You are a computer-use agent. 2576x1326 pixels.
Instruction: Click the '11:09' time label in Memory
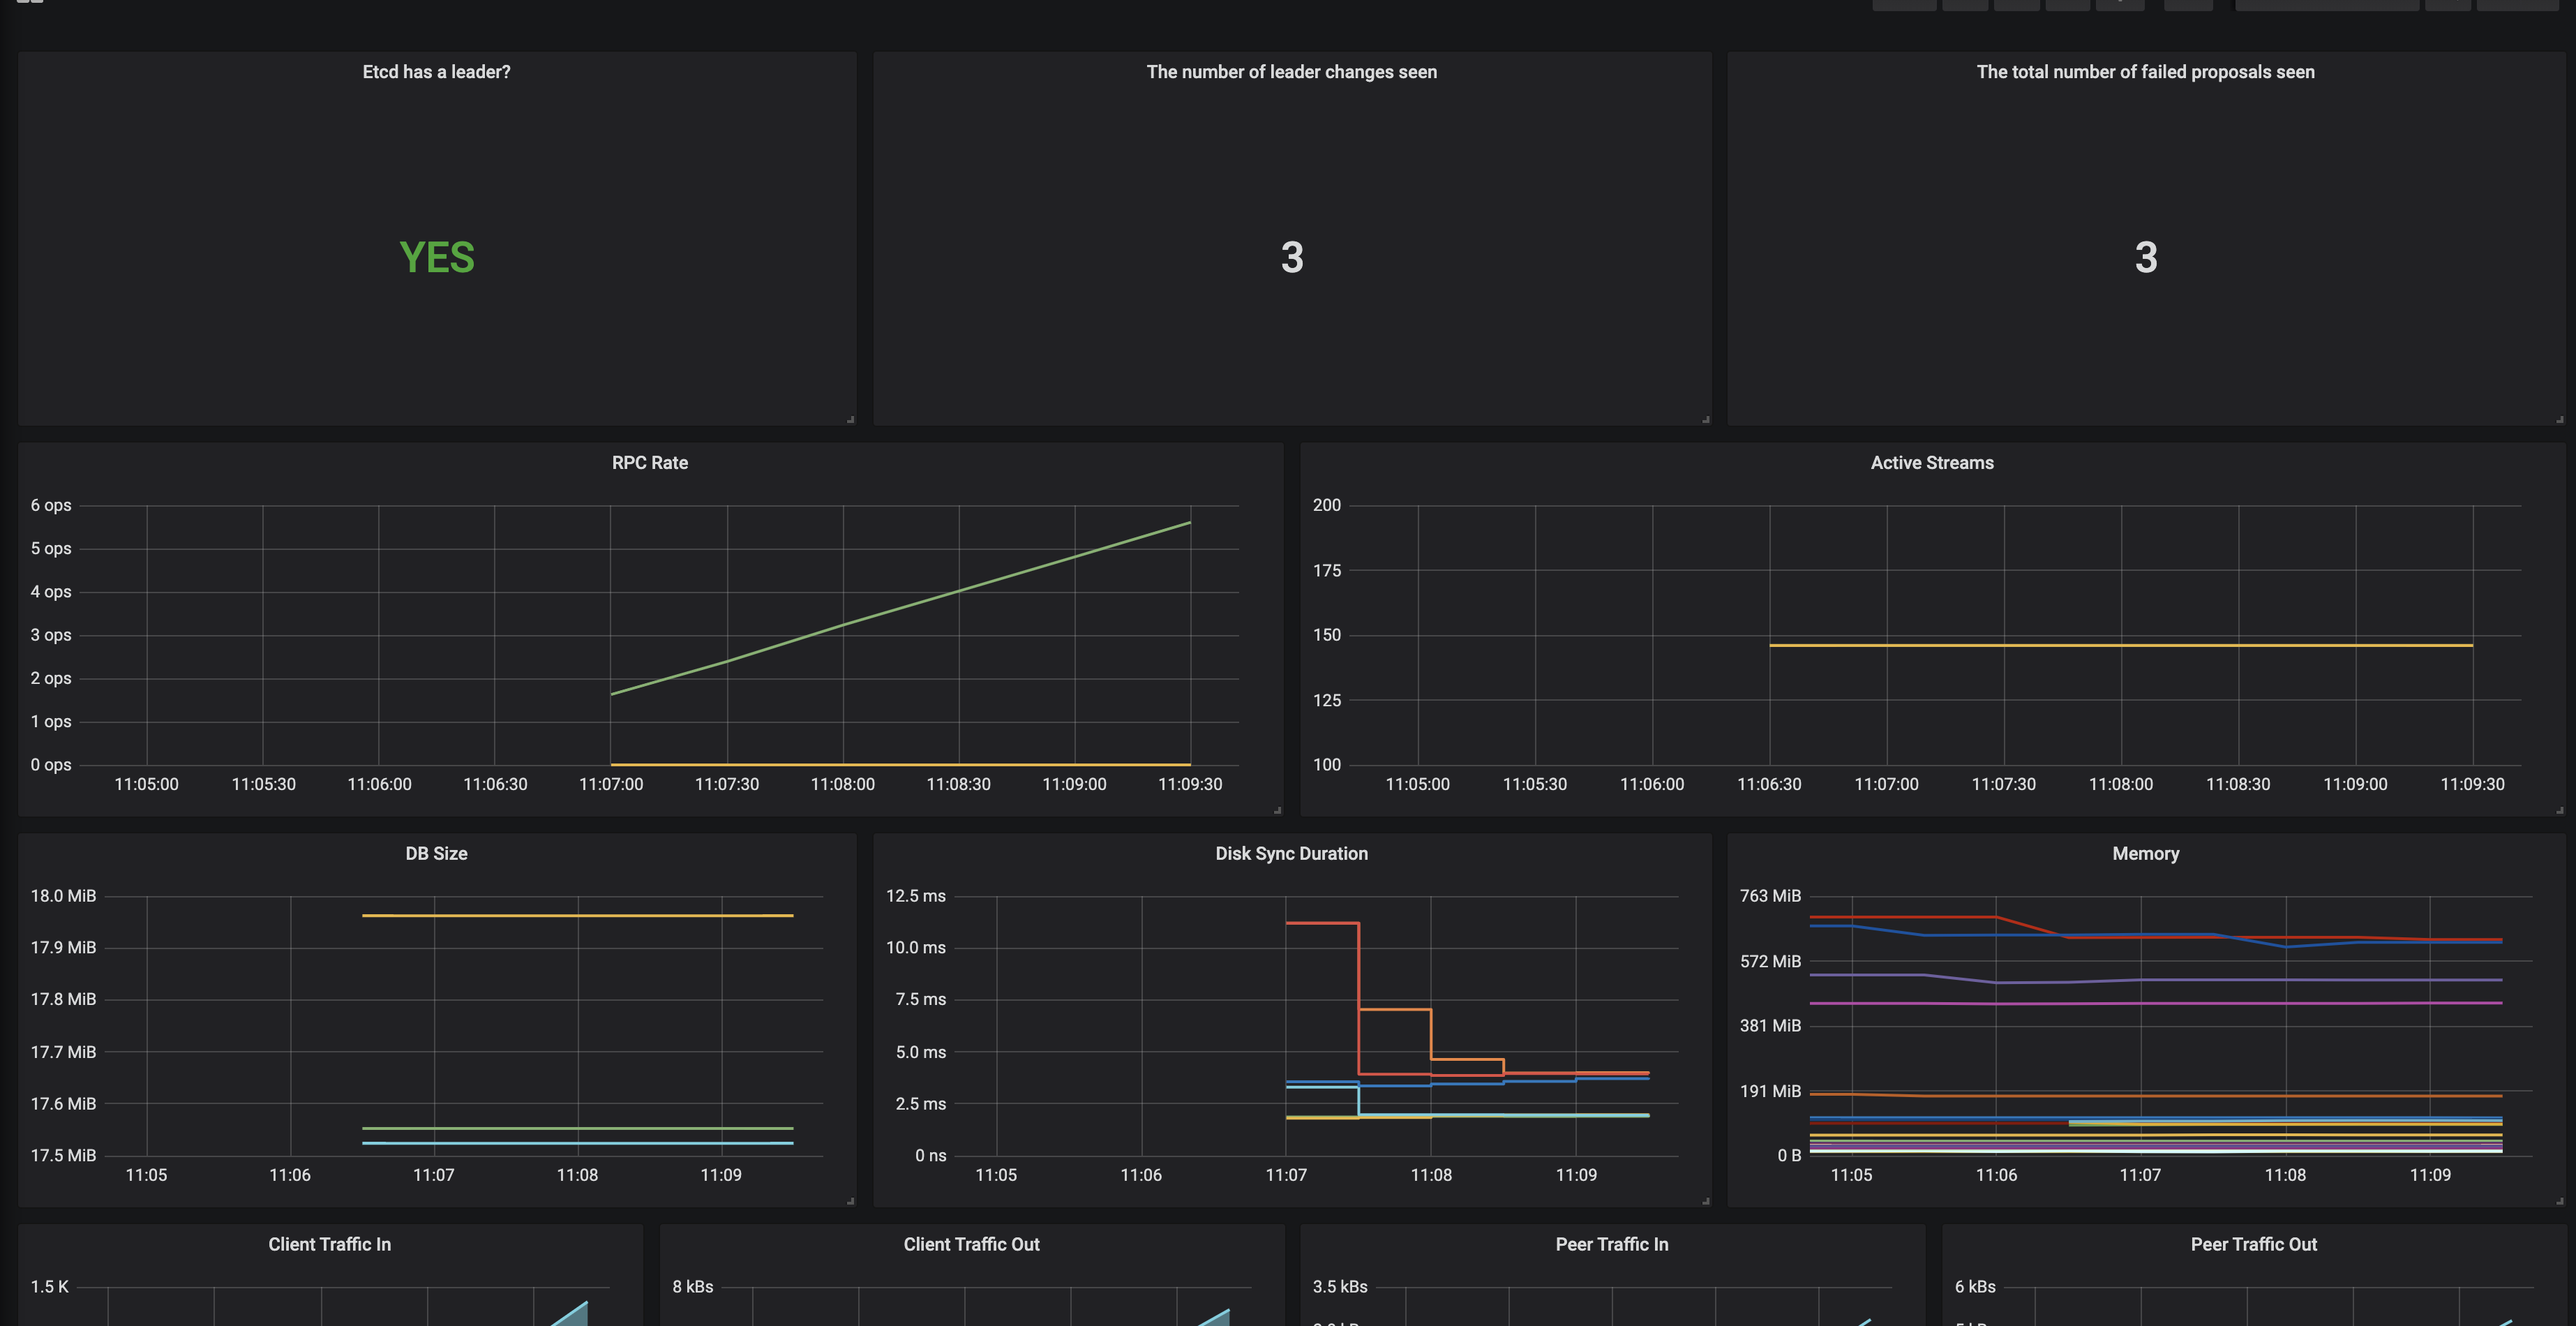point(2430,1175)
